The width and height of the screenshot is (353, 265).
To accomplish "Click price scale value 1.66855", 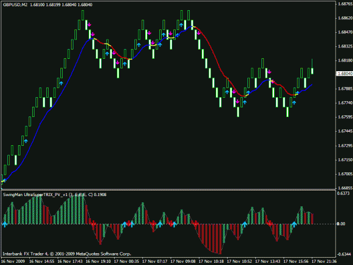I will pos(345,188).
